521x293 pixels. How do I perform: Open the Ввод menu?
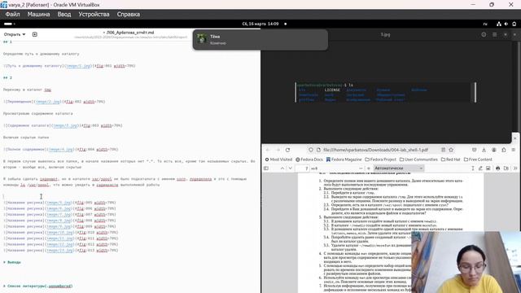[x=64, y=15]
